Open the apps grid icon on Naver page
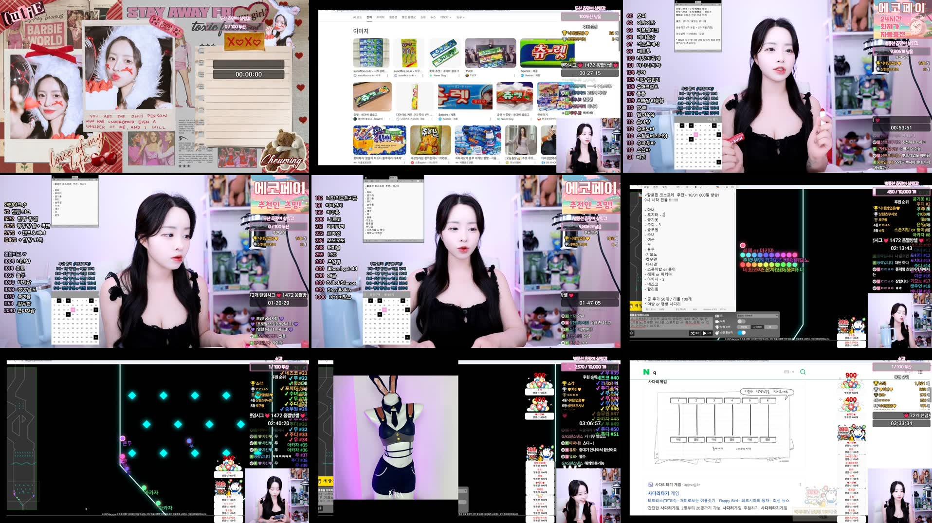Viewport: 932px width, 523px height. click(x=920, y=372)
